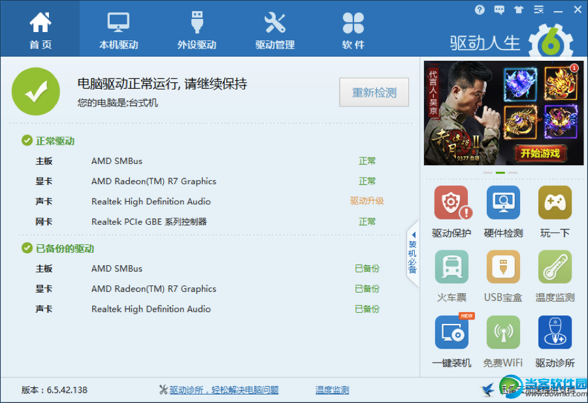Switch to 外设驱动 tab
This screenshot has width=588, height=403.
click(197, 31)
